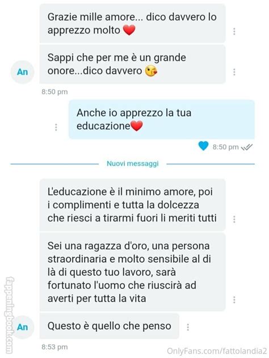Open options for 'apprezzo molto' message

tap(234, 31)
